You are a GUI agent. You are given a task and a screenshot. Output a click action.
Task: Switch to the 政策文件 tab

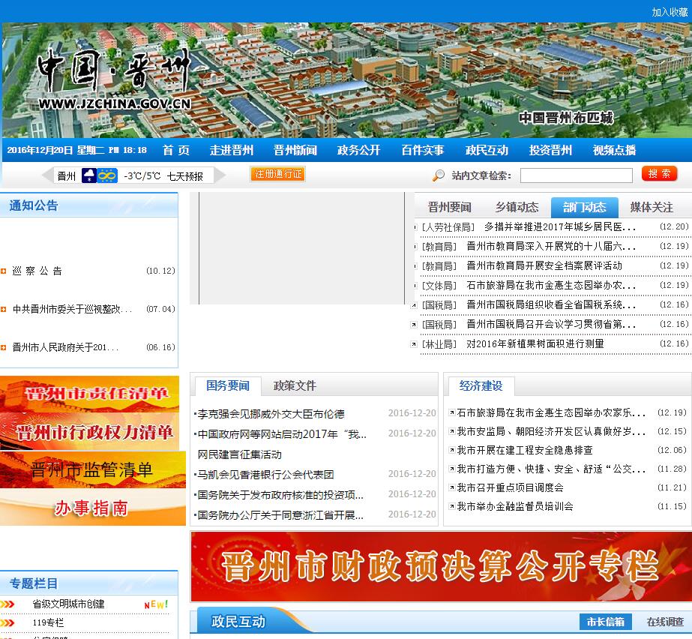point(295,386)
